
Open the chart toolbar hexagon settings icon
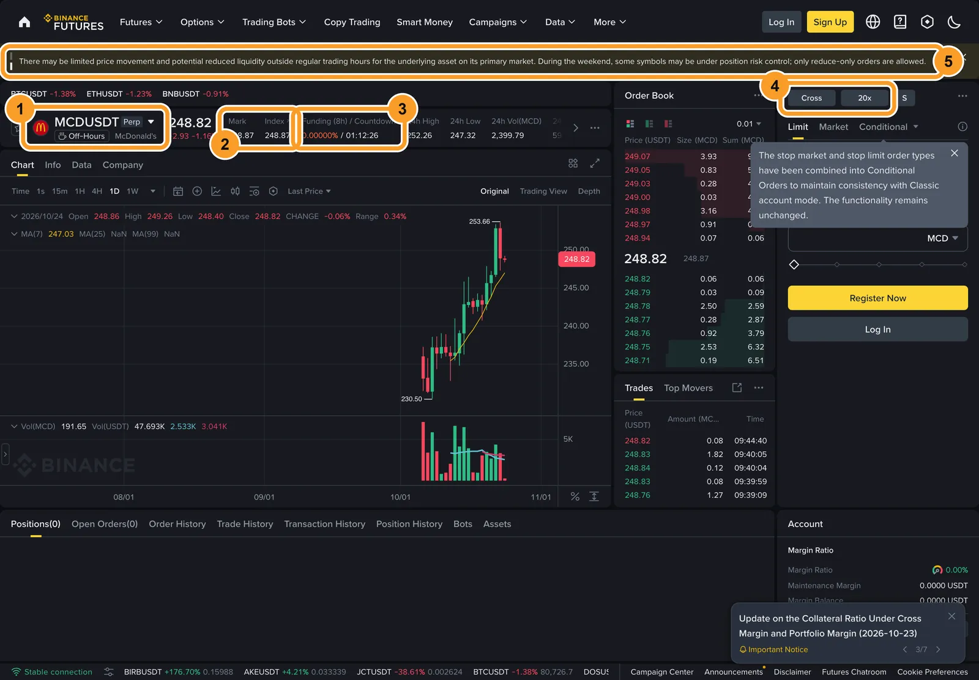pyautogui.click(x=274, y=191)
